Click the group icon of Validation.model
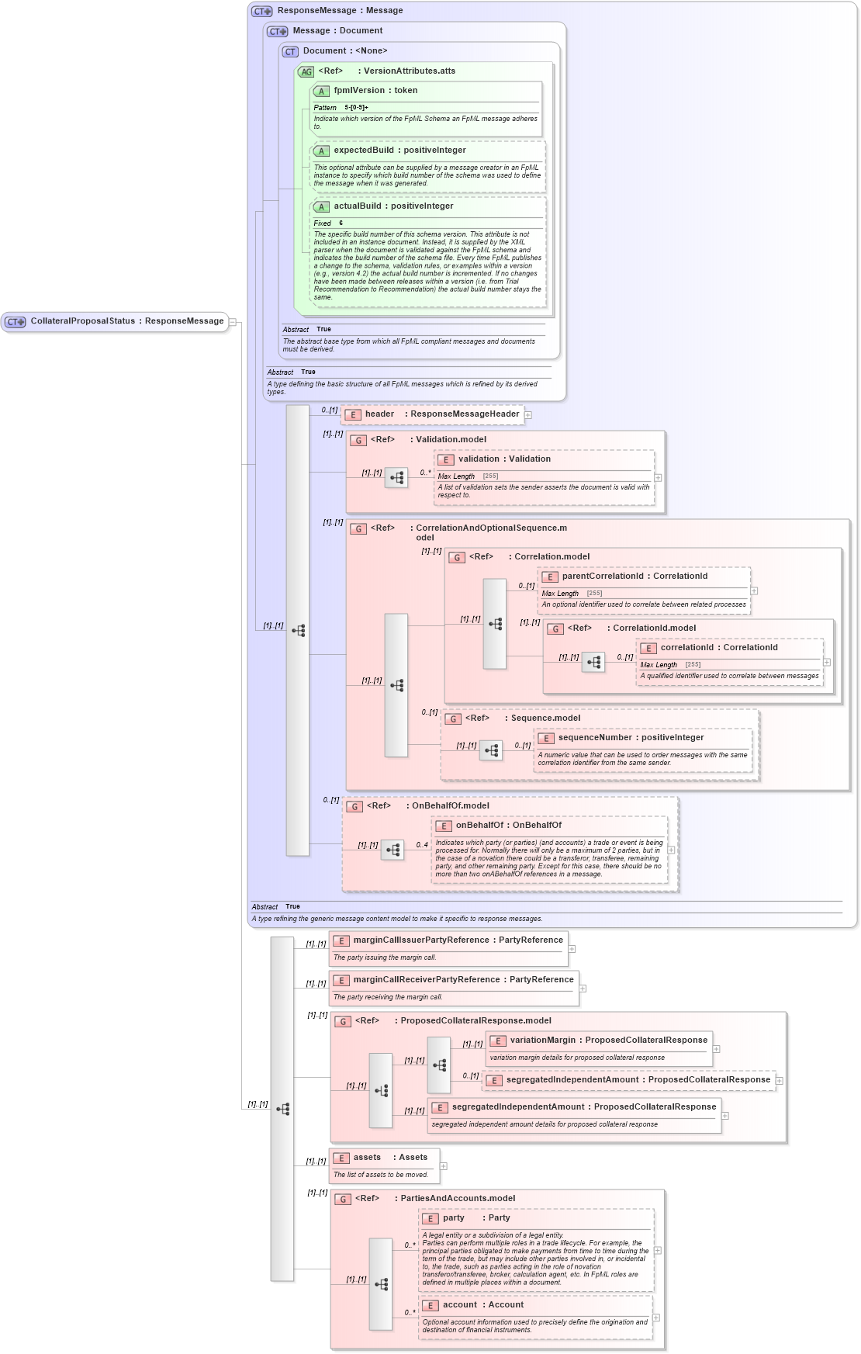This screenshot has width=861, height=1354. click(x=358, y=440)
